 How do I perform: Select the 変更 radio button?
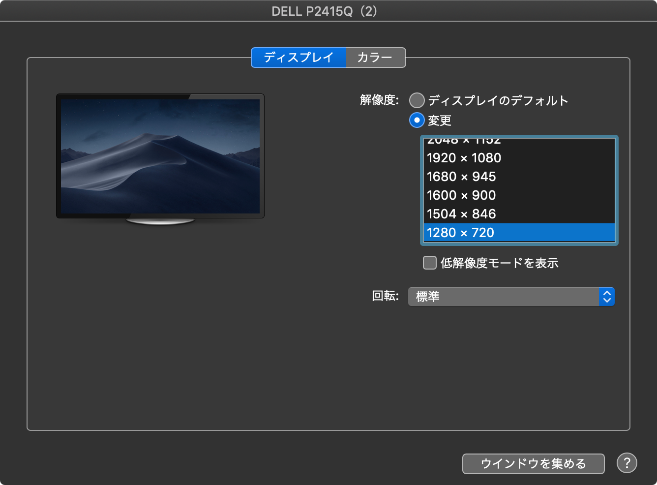coord(417,120)
